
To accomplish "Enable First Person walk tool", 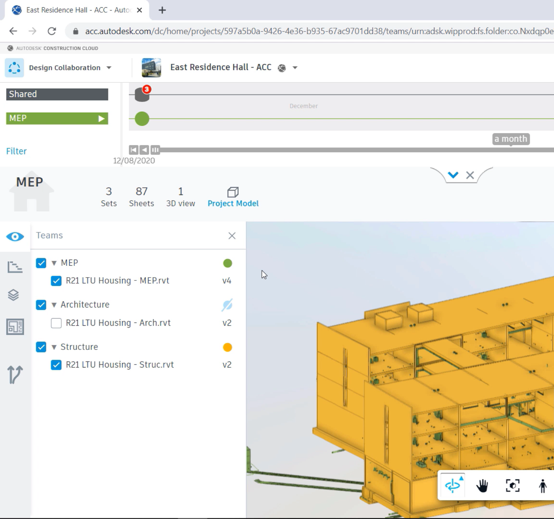I will click(x=542, y=486).
